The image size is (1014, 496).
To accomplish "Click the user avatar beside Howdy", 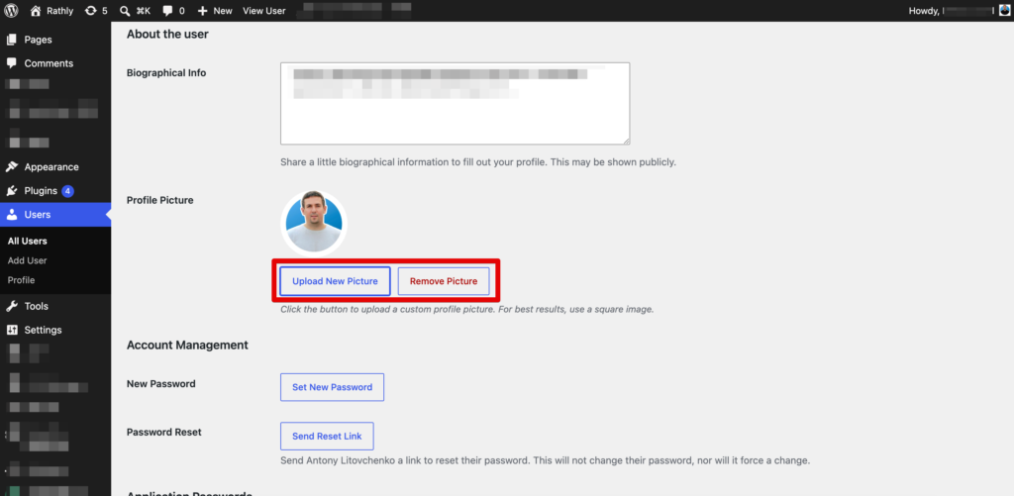I will (1004, 10).
